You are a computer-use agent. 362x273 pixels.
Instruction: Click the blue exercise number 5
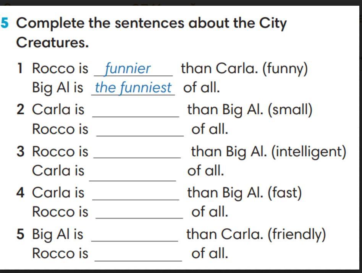click(4, 23)
